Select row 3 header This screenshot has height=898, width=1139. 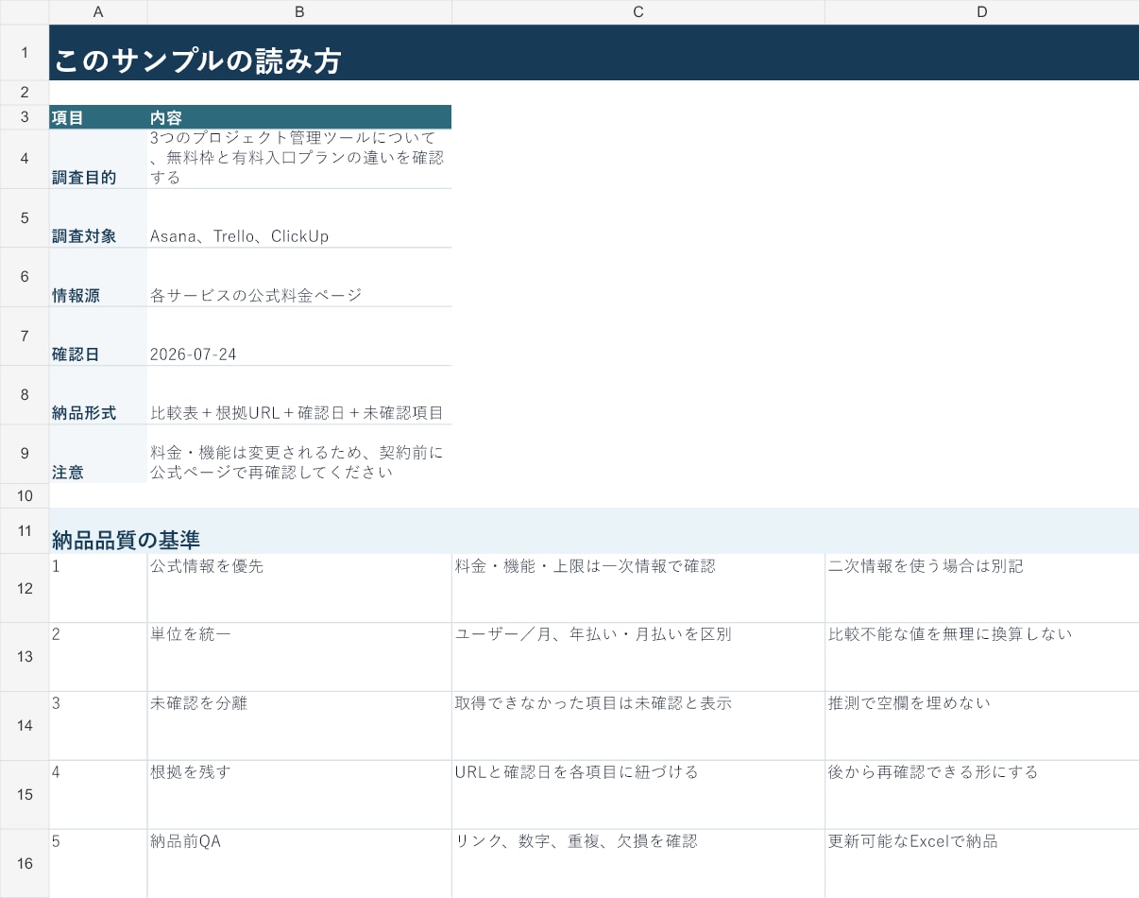[x=25, y=117]
